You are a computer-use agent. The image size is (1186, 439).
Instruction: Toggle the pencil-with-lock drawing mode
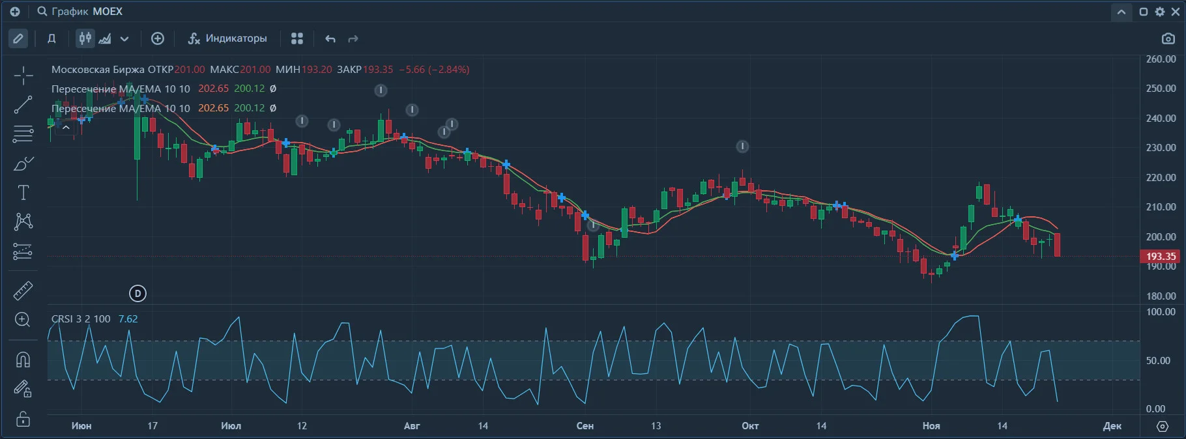click(23, 389)
